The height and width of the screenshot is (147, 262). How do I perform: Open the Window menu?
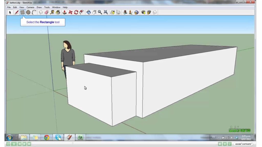coord(56,7)
